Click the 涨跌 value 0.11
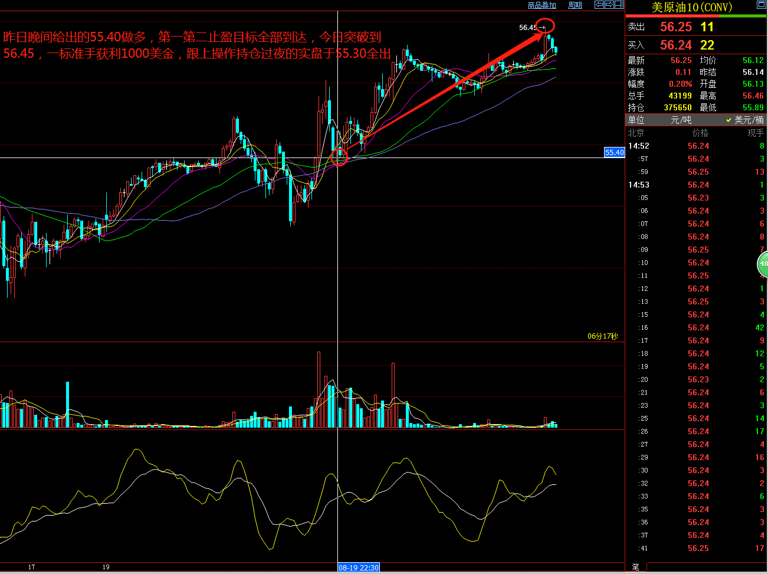Screen dimensions: 768x574 (683, 72)
